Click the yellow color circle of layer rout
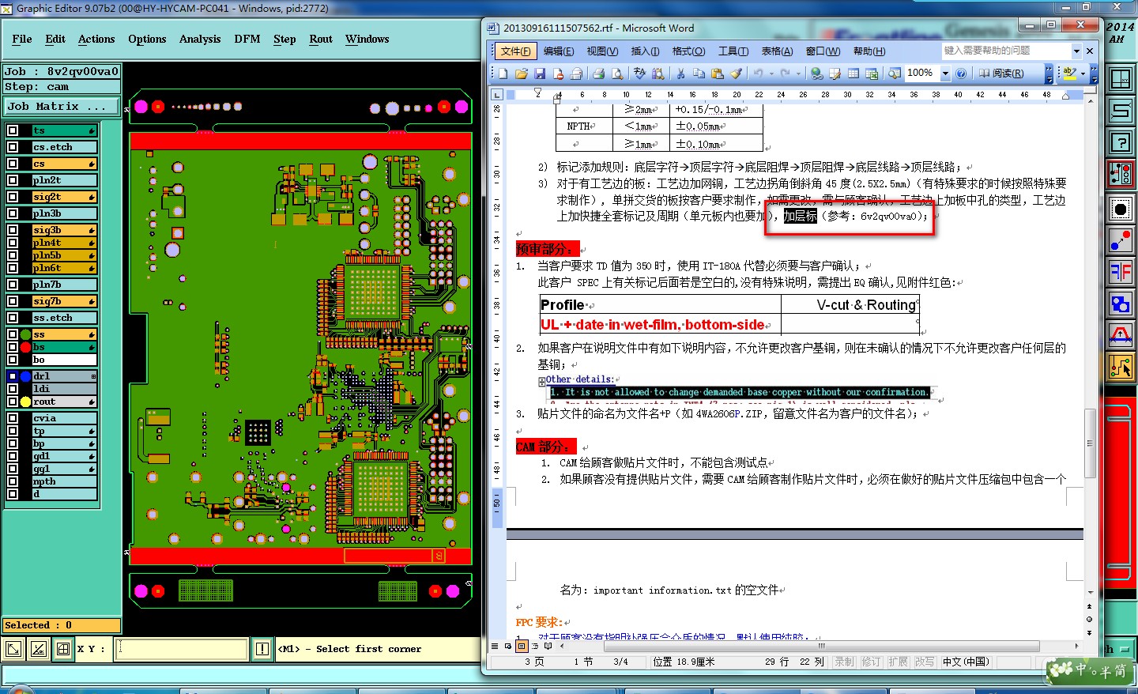This screenshot has width=1138, height=694. point(25,402)
